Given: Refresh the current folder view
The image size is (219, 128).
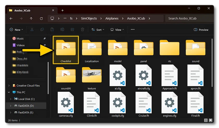Looking at the screenshot, I should click(x=41, y=18).
